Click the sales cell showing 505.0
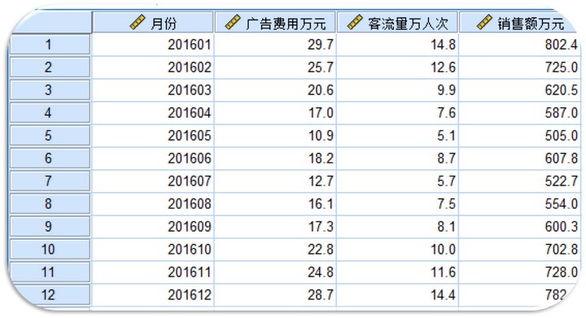This screenshot has width=586, height=318. 520,136
